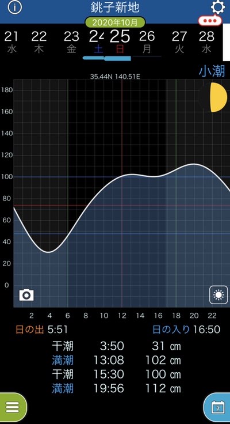Tap the 19:56 high tide row
Viewport: 230px width, 424px height.
pos(116,389)
